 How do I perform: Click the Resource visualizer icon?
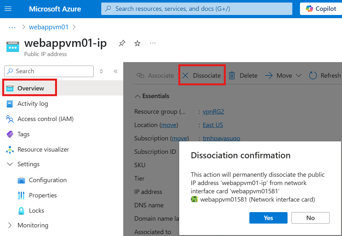pyautogui.click(x=10, y=150)
